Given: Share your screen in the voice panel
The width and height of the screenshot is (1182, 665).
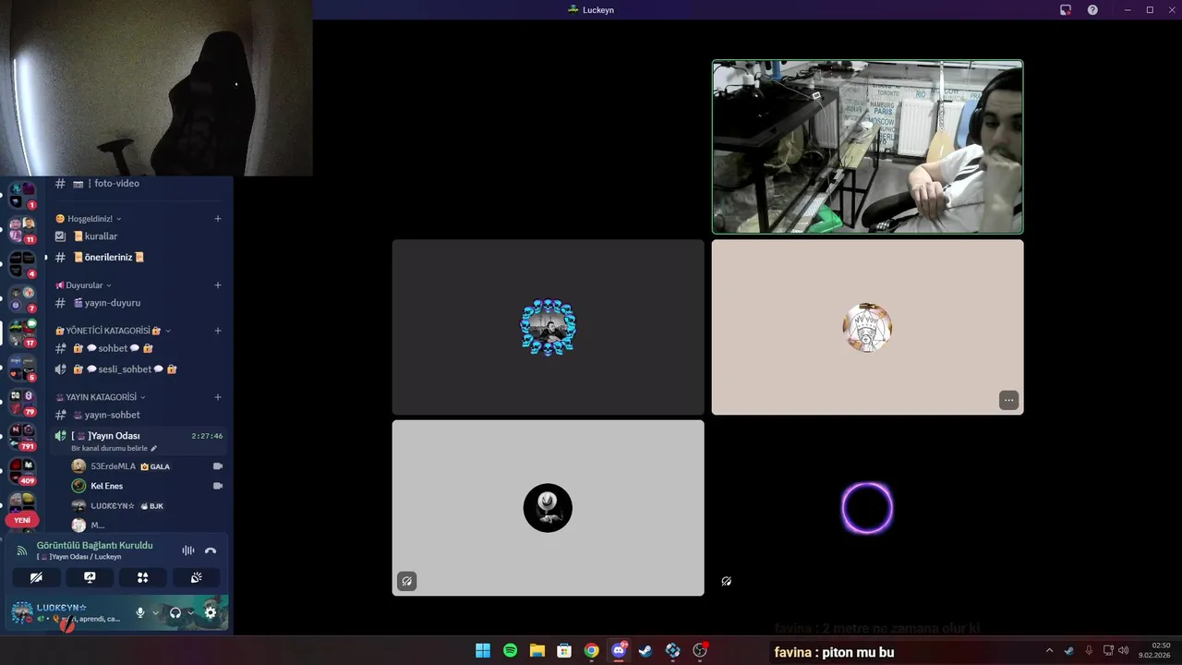Looking at the screenshot, I should (90, 577).
